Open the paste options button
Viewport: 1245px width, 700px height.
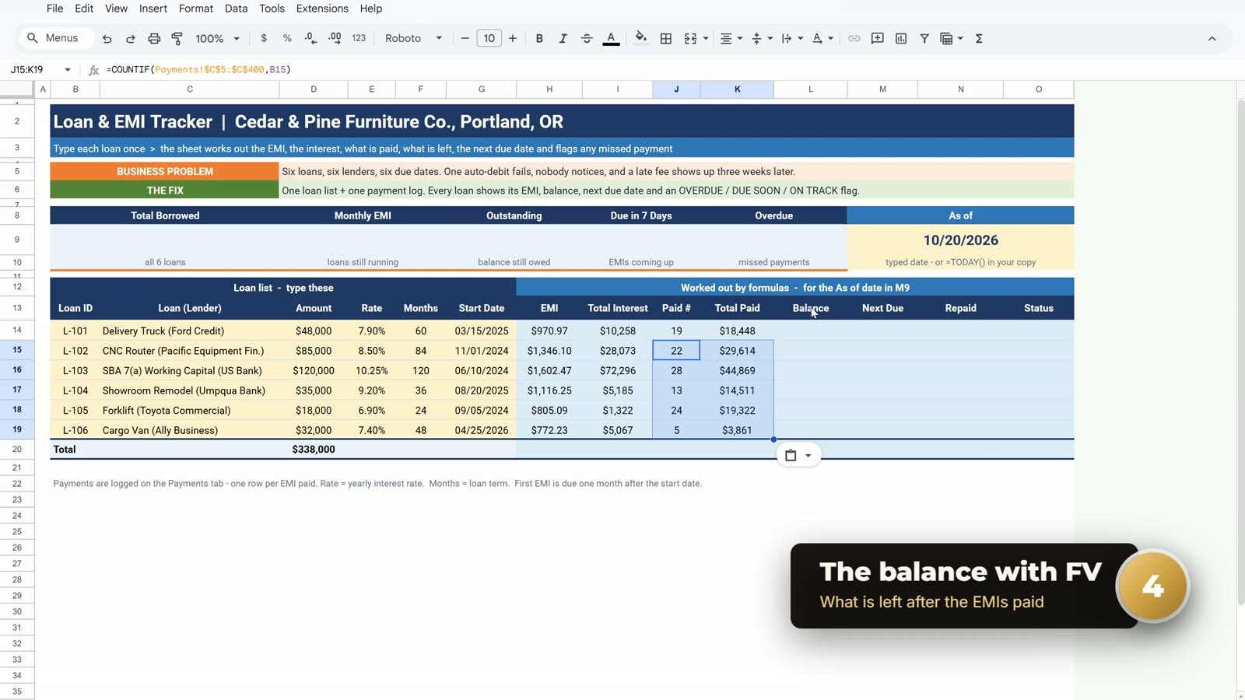(x=798, y=456)
